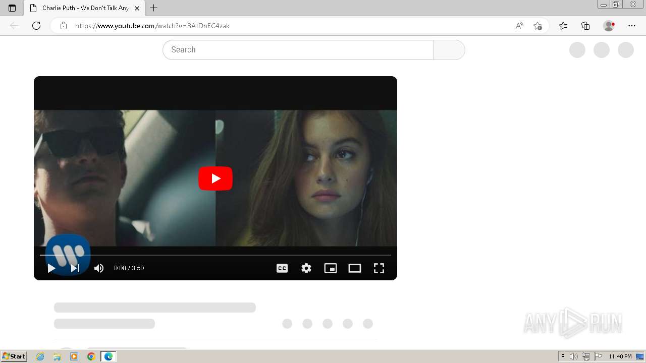This screenshot has height=363, width=646.
Task: Click the small play icon in player controls
Action: coord(51,268)
